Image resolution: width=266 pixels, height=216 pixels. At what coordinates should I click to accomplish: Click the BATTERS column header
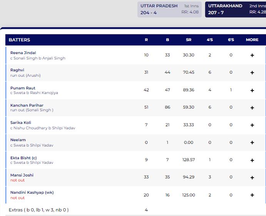[x=19, y=40]
